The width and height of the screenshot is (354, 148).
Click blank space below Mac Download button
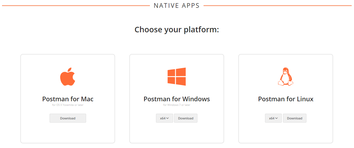pyautogui.click(x=68, y=133)
